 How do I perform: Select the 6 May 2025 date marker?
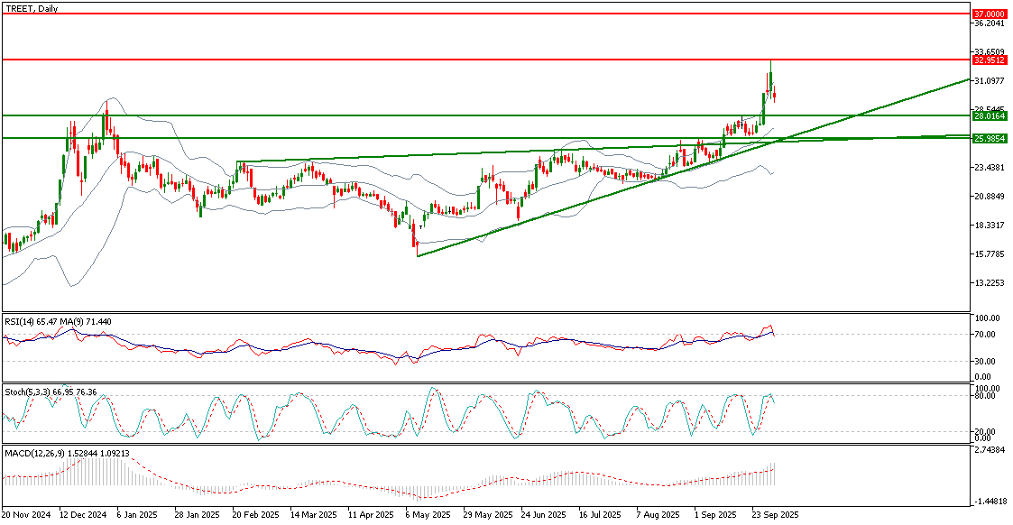pos(428,515)
